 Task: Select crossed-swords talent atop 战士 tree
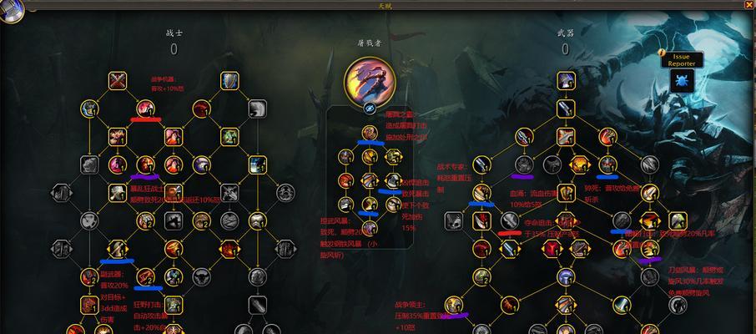click(x=117, y=81)
